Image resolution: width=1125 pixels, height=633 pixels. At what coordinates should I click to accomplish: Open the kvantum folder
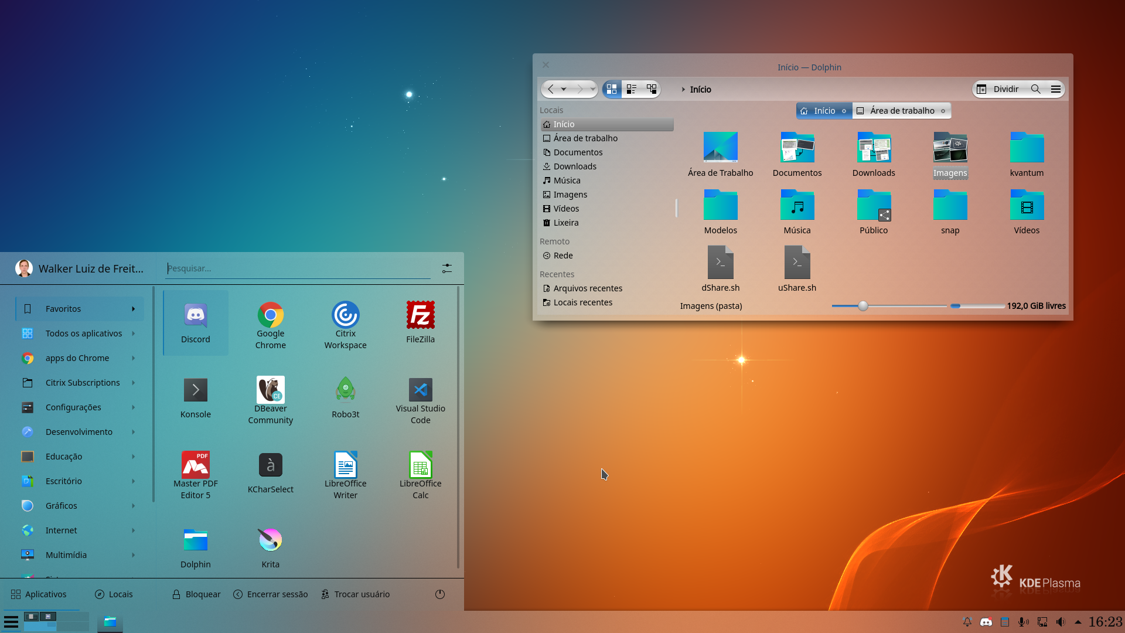[1027, 154]
